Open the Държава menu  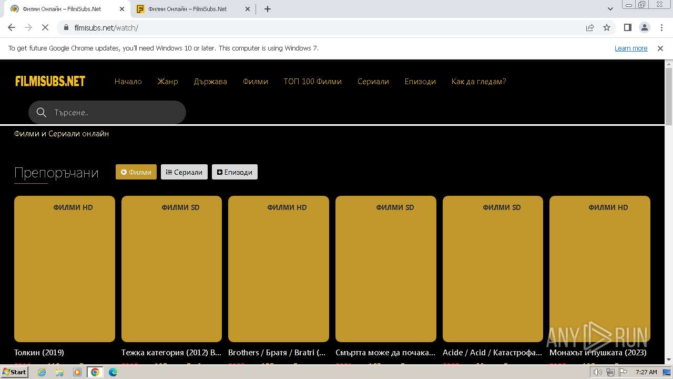click(x=210, y=81)
